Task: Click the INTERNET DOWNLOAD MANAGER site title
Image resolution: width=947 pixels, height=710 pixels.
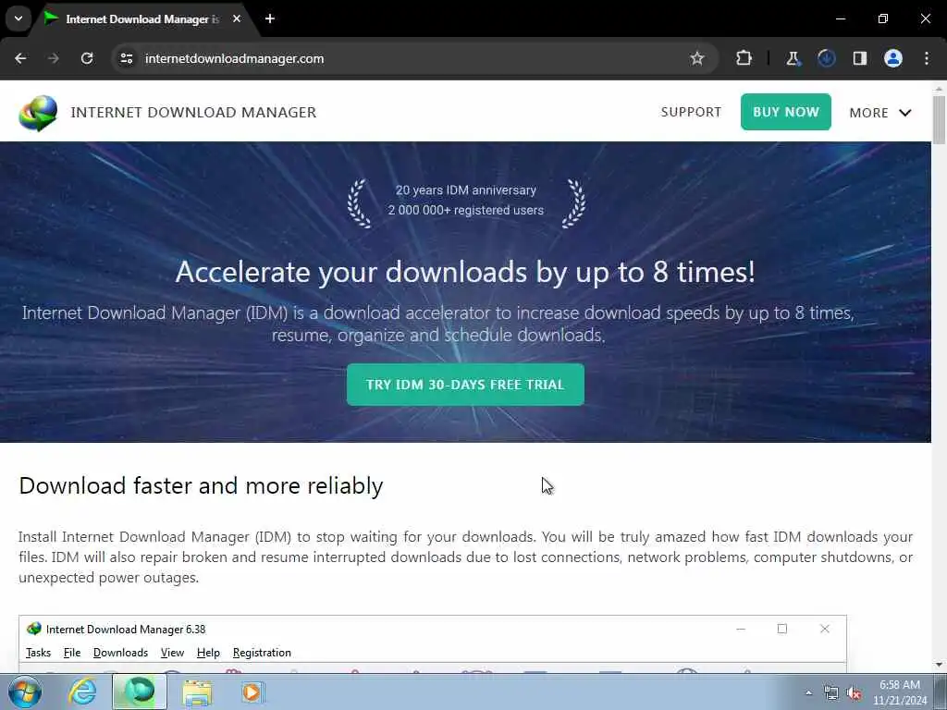Action: (x=193, y=112)
